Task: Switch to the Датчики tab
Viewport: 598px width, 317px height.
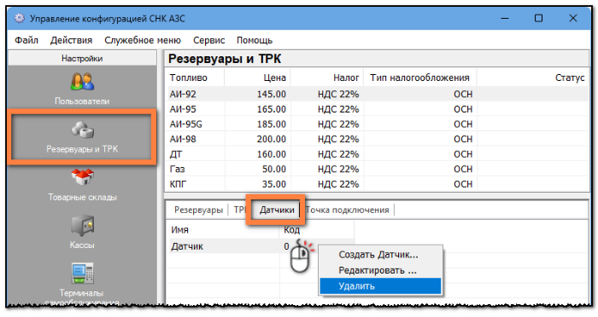Action: coord(277,210)
